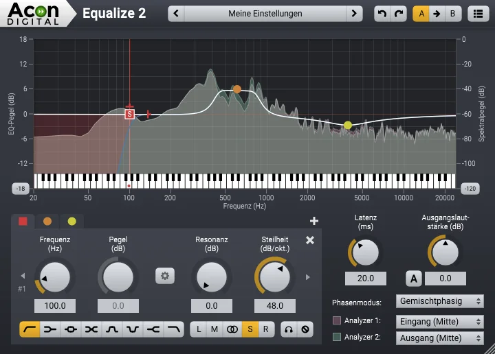Screen dimensions: 495x354
Task: Select the yellow band tab
Action: click(72, 222)
